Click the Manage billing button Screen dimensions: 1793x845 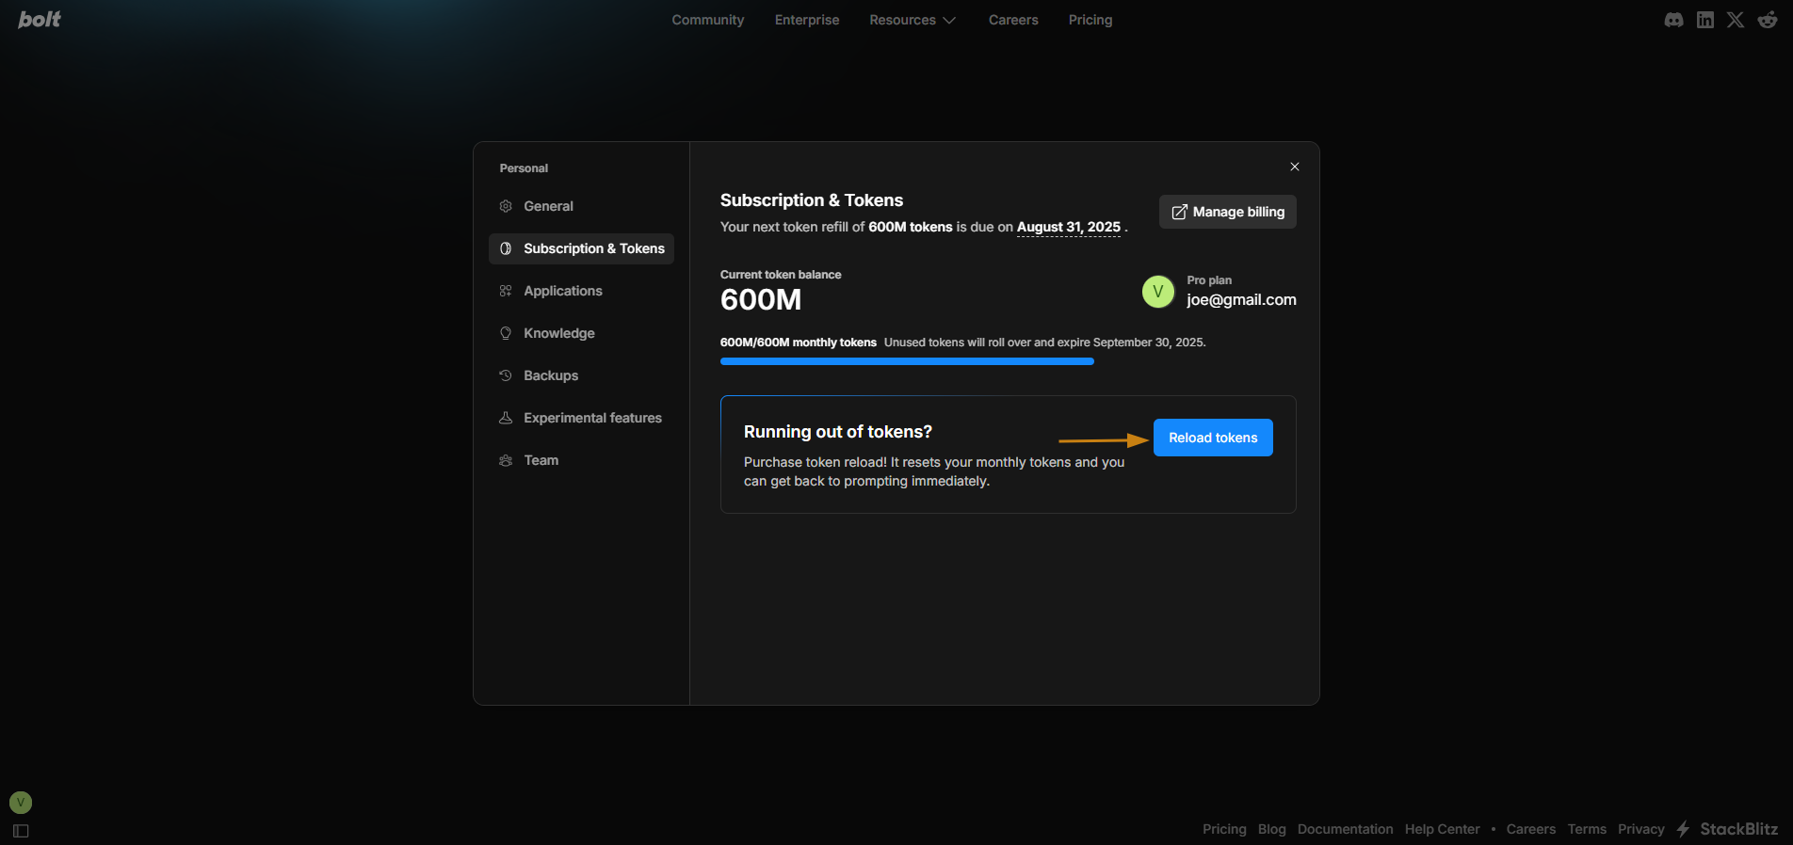pos(1228,212)
